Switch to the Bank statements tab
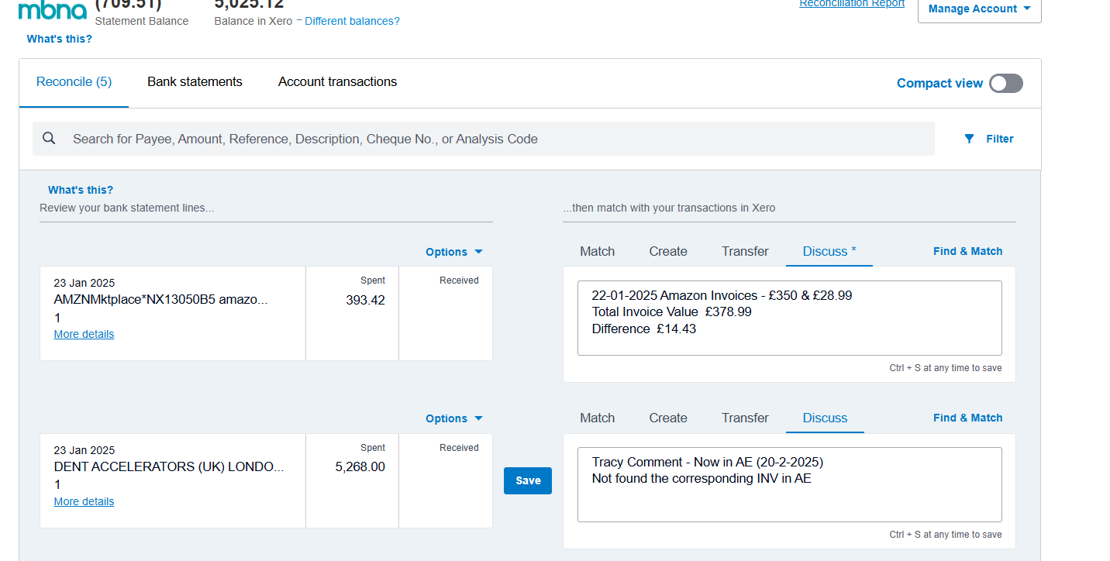1110x561 pixels. (x=195, y=82)
